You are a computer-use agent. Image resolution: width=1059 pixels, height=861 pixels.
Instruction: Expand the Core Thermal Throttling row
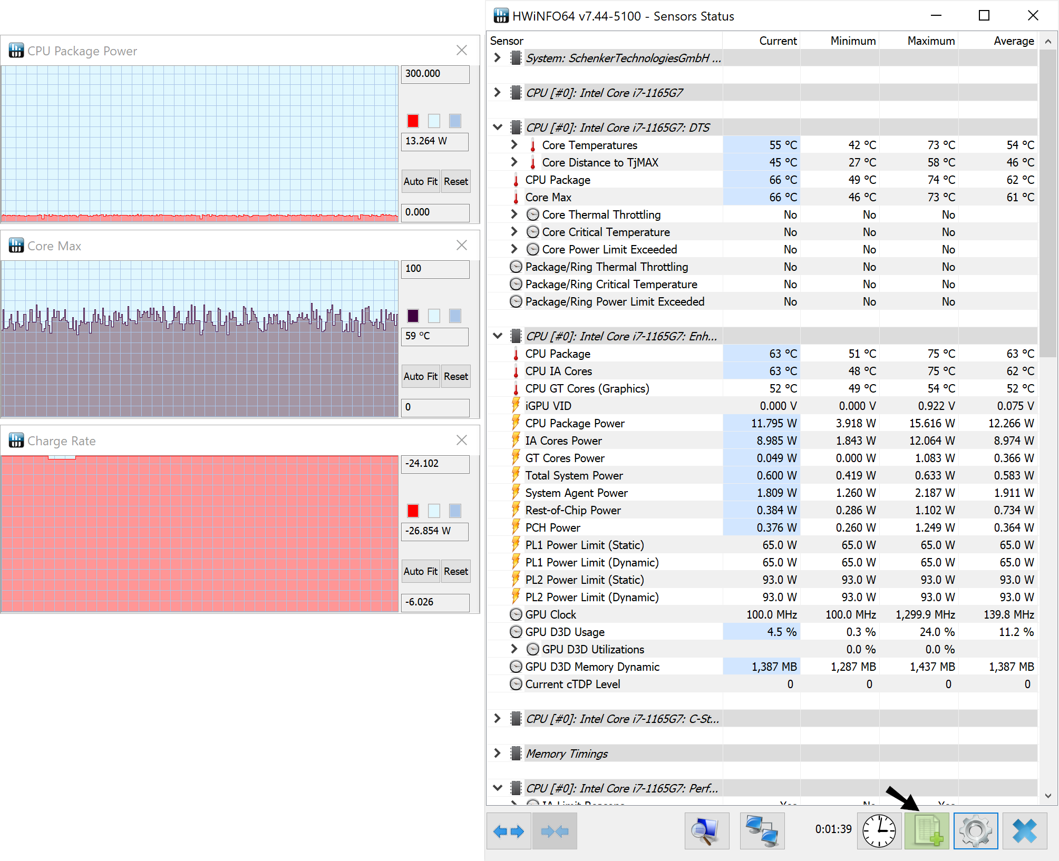514,214
